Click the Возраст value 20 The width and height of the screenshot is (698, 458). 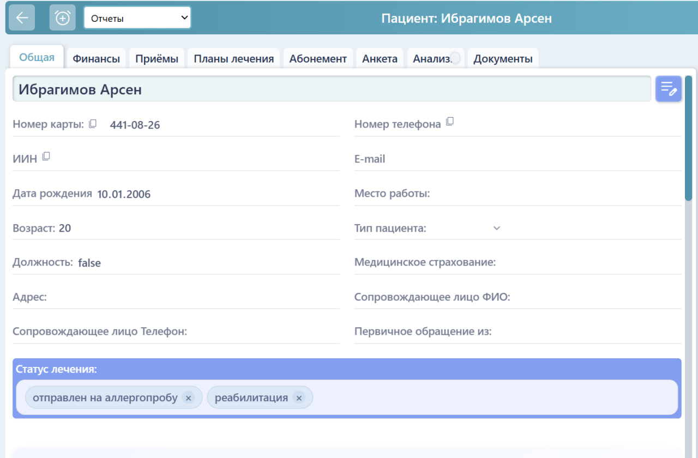click(x=65, y=228)
